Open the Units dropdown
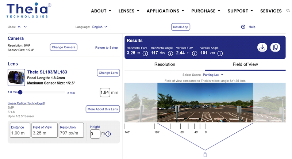The width and height of the screenshot is (292, 159). coord(22,27)
